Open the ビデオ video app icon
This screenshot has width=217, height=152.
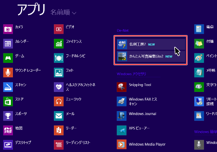click(x=59, y=29)
